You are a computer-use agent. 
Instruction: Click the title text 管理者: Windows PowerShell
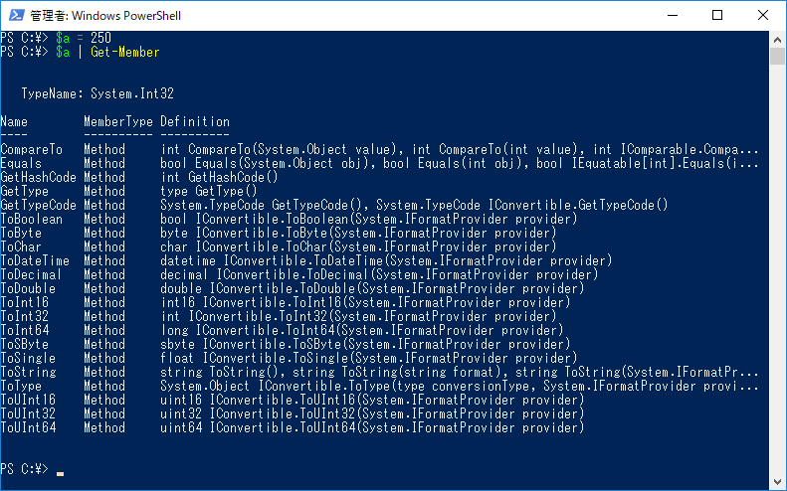(x=105, y=16)
